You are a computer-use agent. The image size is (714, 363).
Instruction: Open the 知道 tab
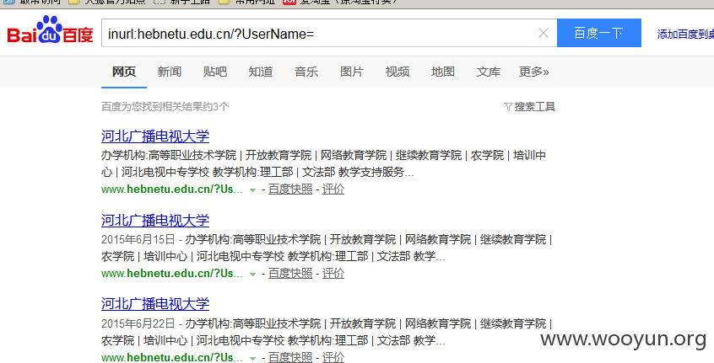tap(261, 72)
